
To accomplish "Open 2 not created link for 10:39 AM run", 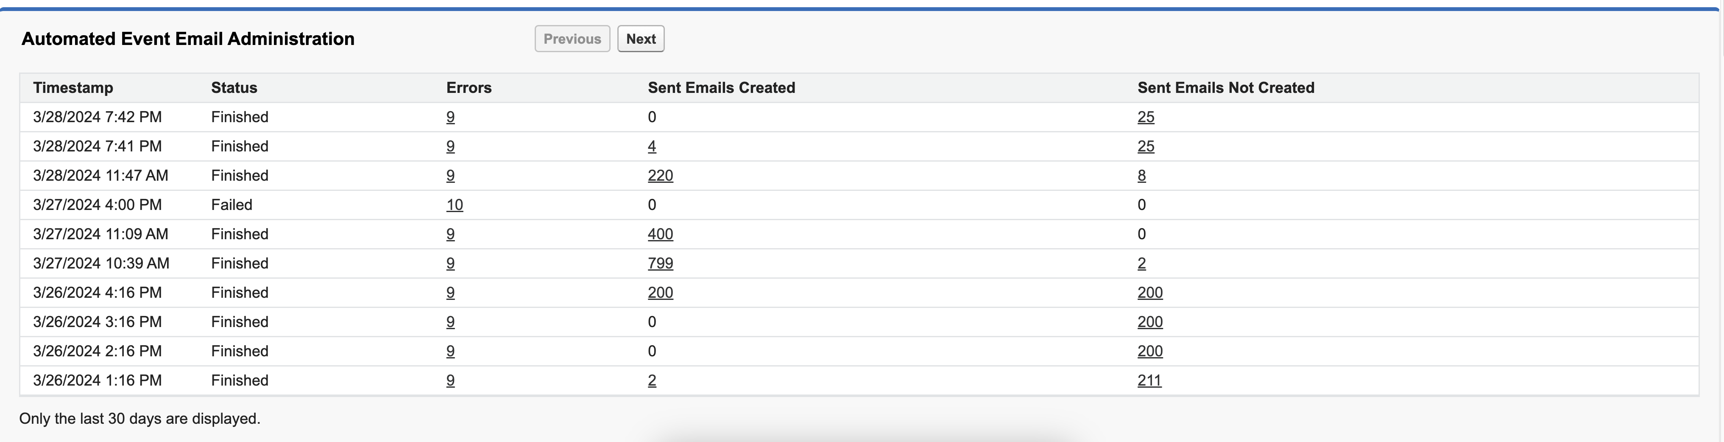I will pyautogui.click(x=1141, y=263).
